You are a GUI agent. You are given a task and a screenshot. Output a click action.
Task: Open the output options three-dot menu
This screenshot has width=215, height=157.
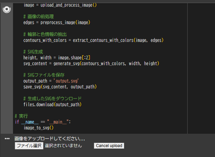coord(7,139)
